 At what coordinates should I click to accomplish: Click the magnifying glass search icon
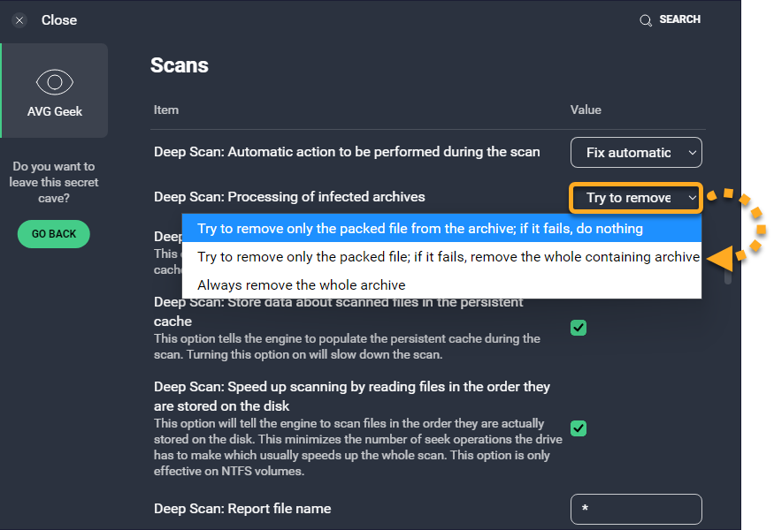point(646,20)
